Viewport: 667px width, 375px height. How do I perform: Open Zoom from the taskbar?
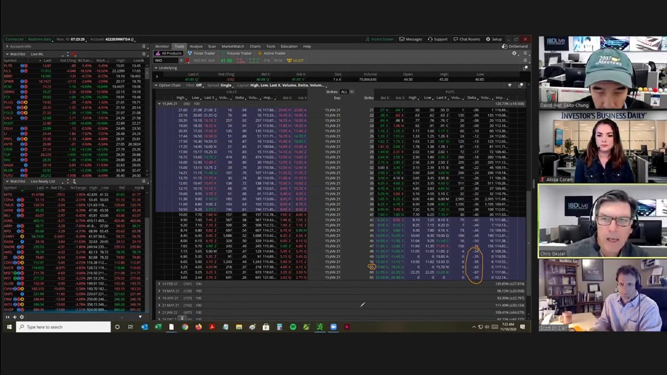pos(333,327)
